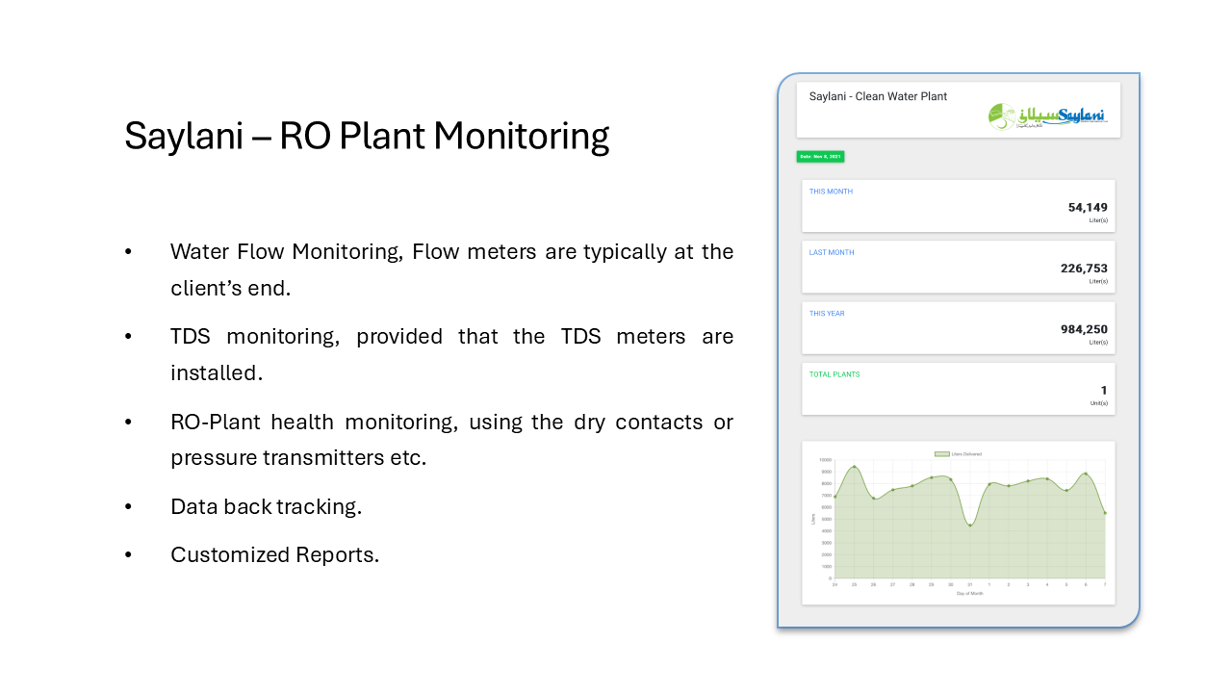Click the chart data point at day 6
The height and width of the screenshot is (693, 1232).
pyautogui.click(x=1086, y=474)
